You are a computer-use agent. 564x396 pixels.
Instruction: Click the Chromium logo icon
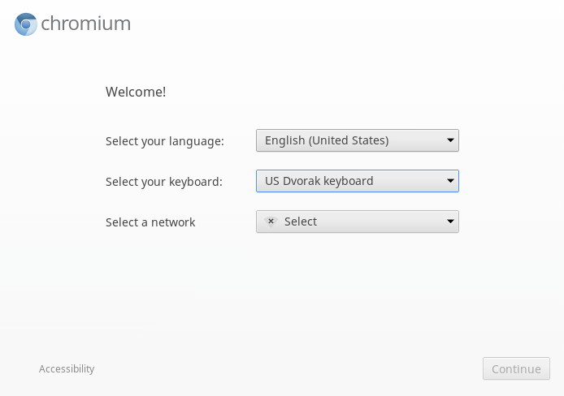26,24
